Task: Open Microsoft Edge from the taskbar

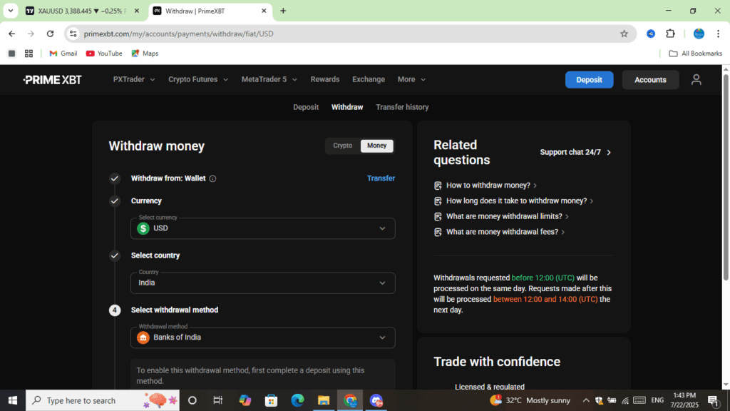Action: [x=297, y=400]
